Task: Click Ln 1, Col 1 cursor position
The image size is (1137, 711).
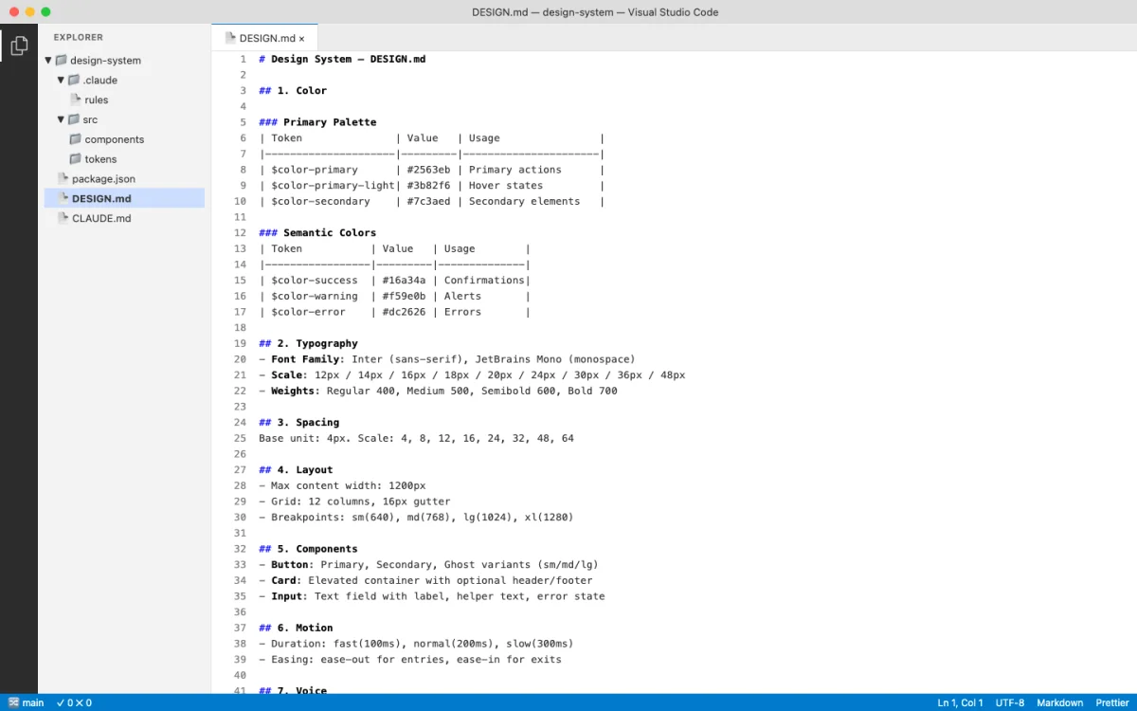Action: coord(960,702)
